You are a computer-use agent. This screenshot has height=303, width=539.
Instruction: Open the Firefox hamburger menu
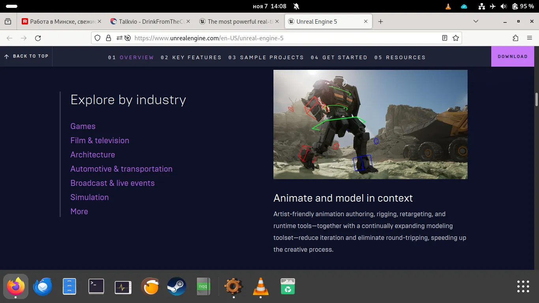click(530, 38)
